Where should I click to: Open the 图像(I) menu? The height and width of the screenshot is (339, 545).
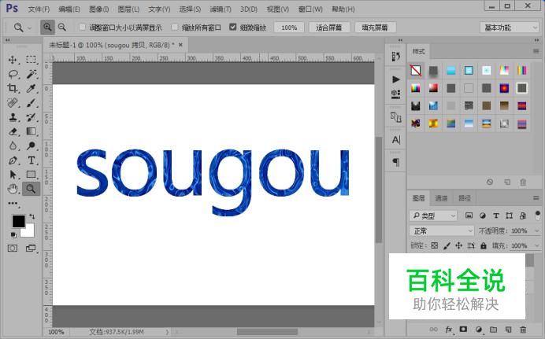tap(98, 9)
